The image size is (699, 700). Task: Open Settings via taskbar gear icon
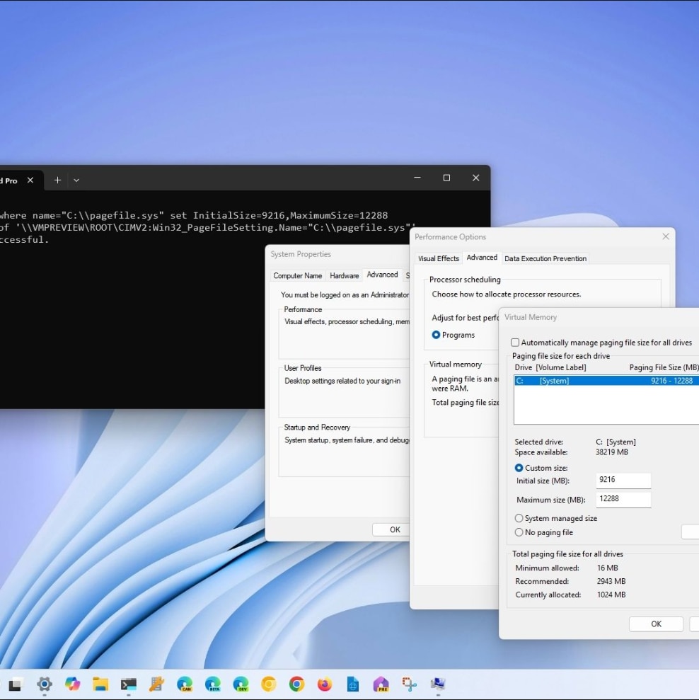tap(44, 684)
